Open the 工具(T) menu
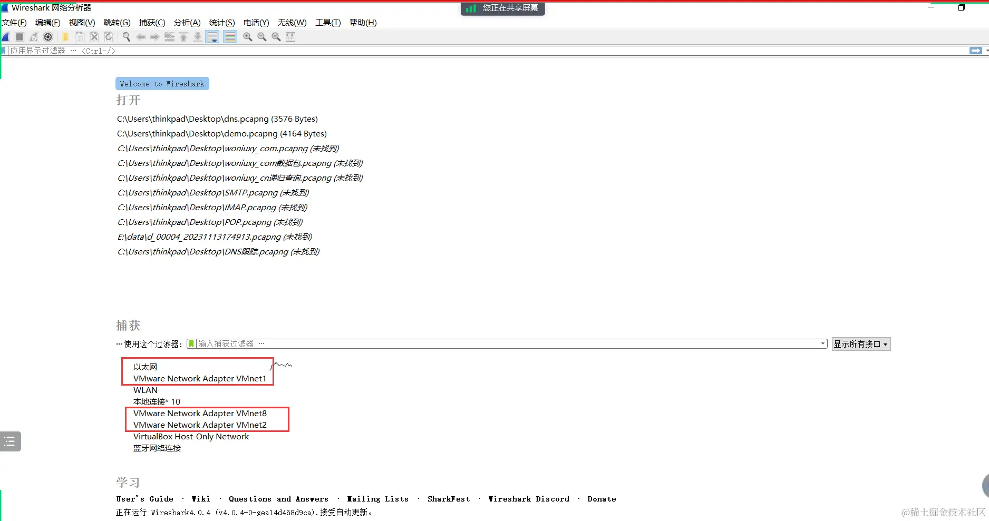Image resolution: width=989 pixels, height=521 pixels. (x=328, y=23)
